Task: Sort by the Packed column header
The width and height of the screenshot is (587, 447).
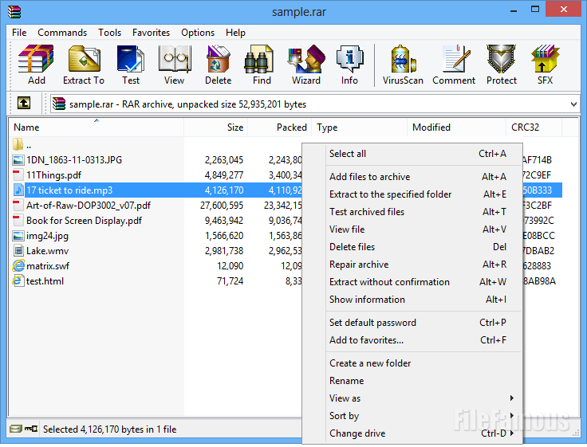Action: click(x=280, y=127)
